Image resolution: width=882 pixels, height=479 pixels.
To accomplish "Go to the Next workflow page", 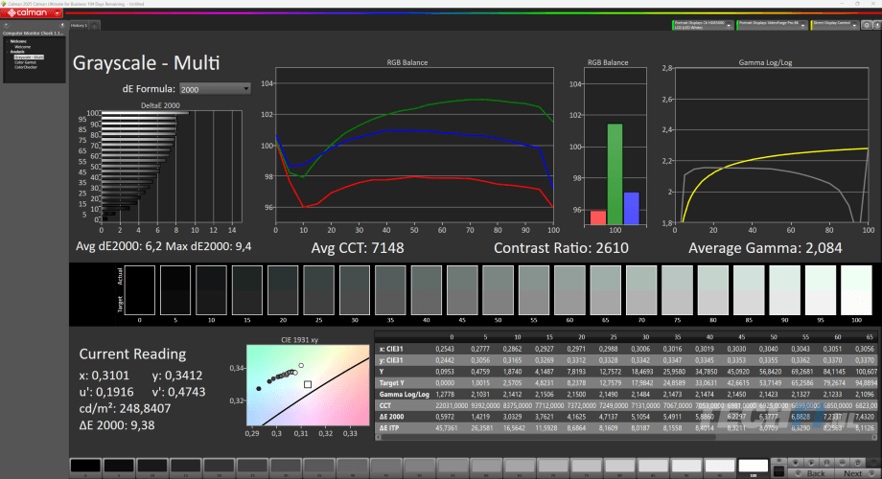I will pyautogui.click(x=857, y=473).
